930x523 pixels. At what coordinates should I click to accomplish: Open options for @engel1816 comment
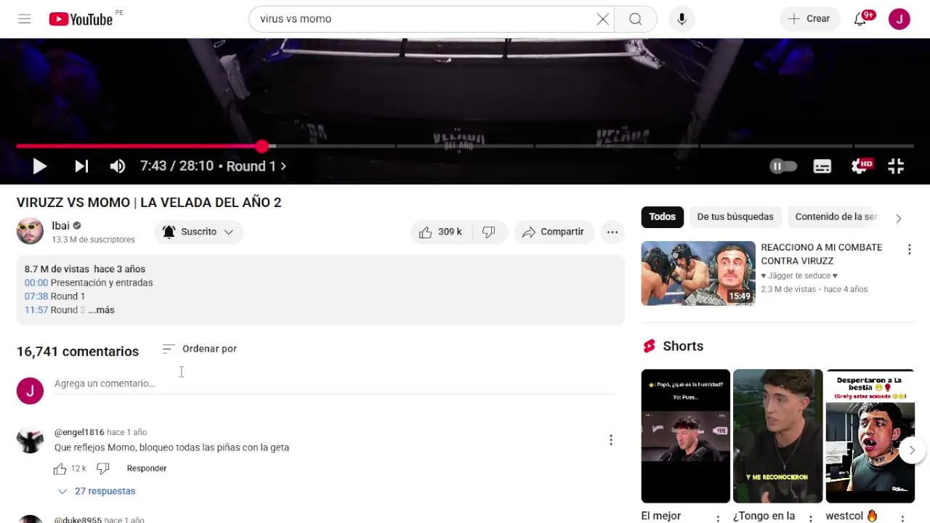pyautogui.click(x=611, y=440)
